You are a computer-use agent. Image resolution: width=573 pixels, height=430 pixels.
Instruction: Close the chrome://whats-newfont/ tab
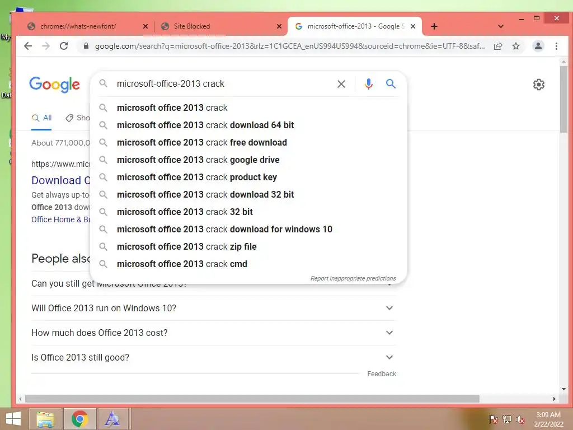pos(145,26)
